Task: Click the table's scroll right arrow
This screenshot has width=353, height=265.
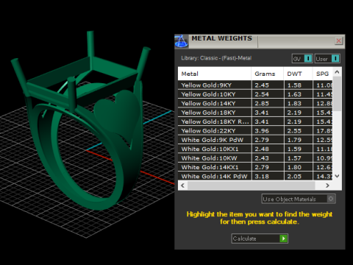Action: point(327,185)
